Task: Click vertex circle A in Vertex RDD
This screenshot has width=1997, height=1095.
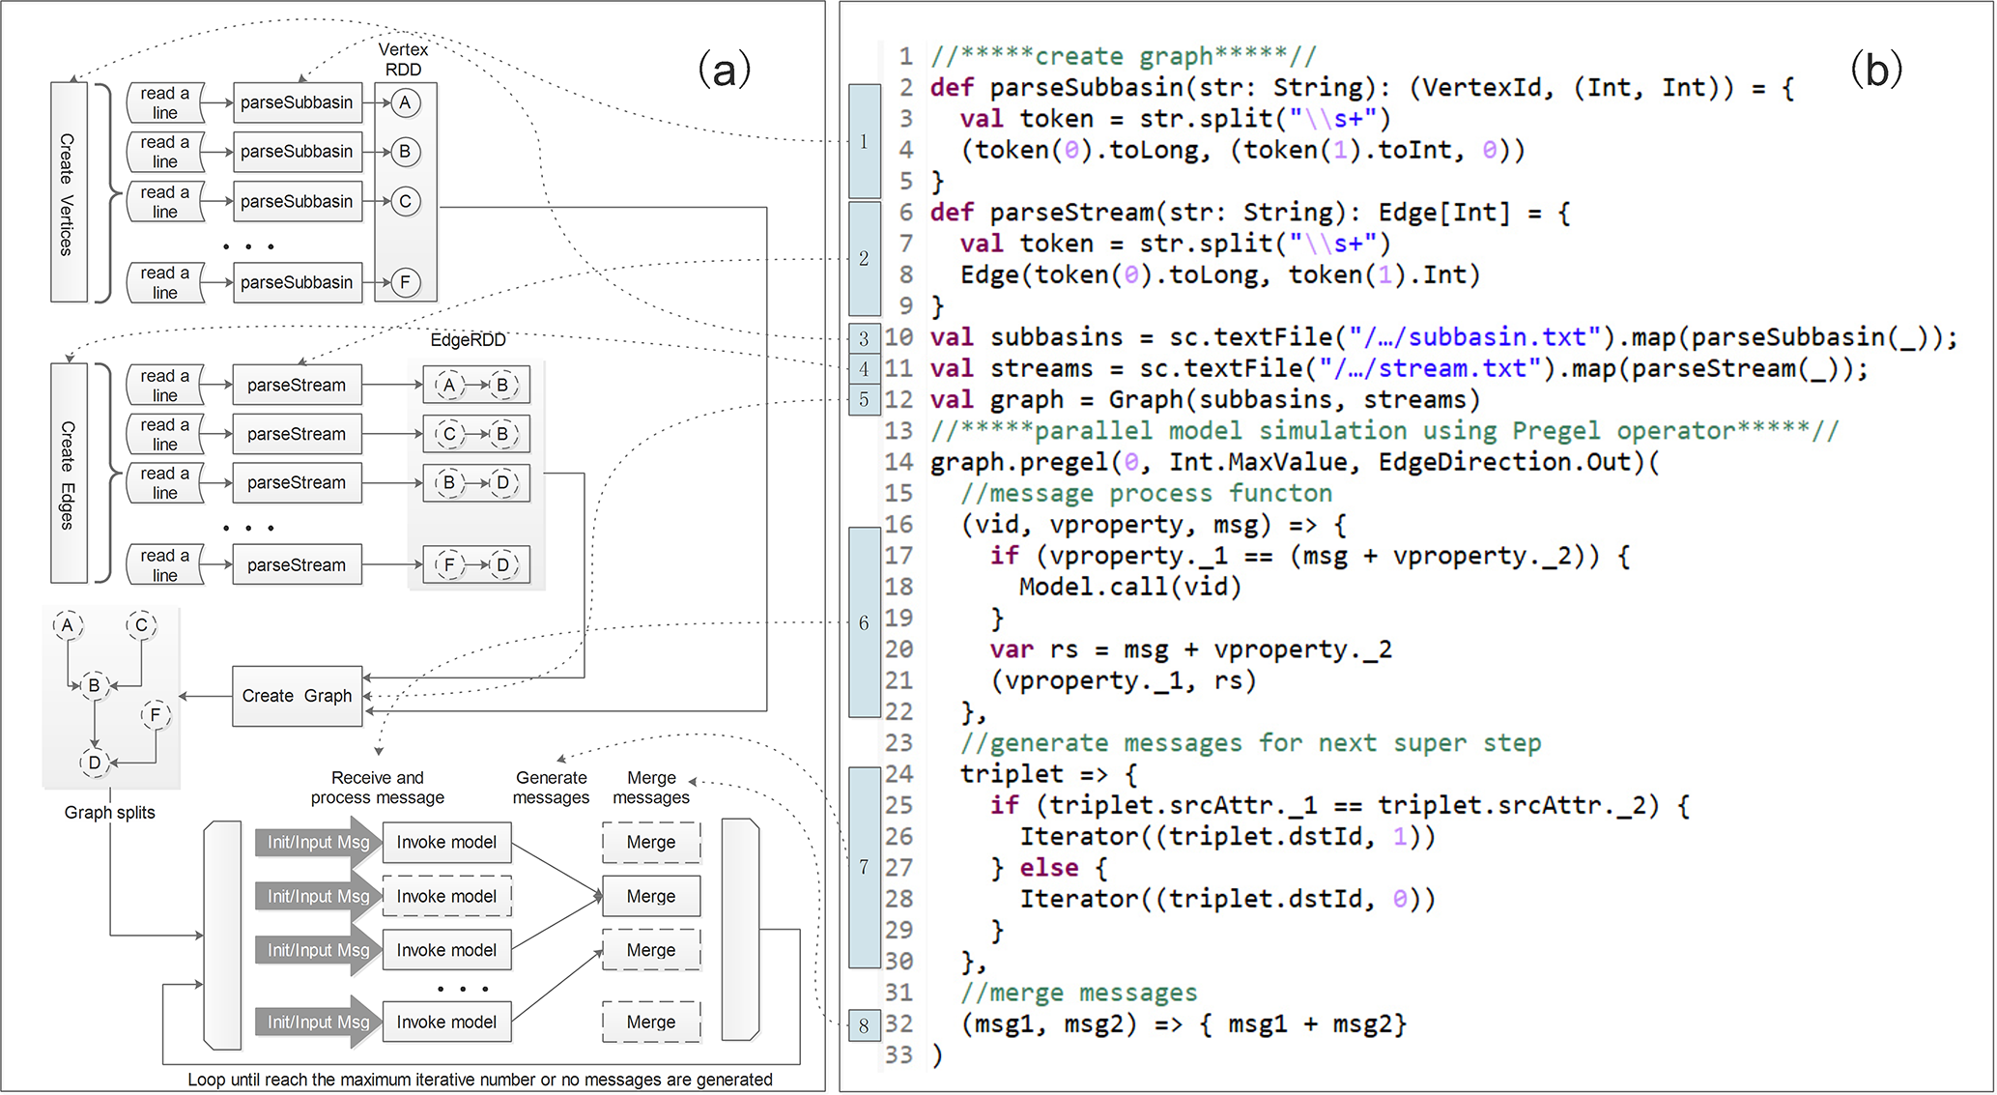Action: (x=405, y=102)
